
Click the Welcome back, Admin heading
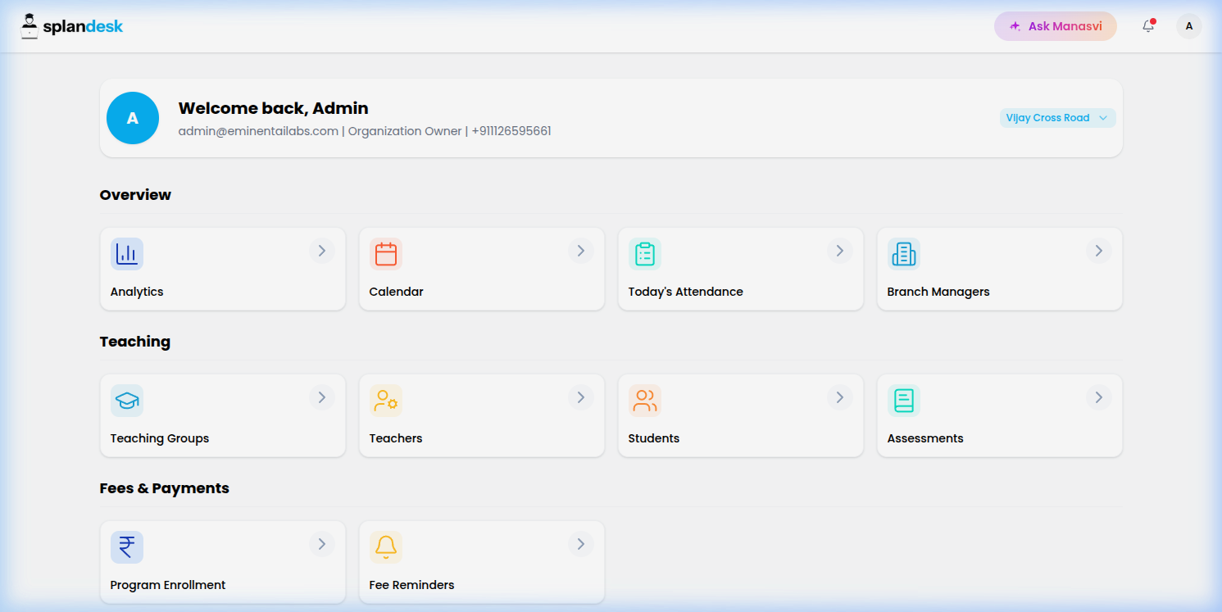coord(274,108)
